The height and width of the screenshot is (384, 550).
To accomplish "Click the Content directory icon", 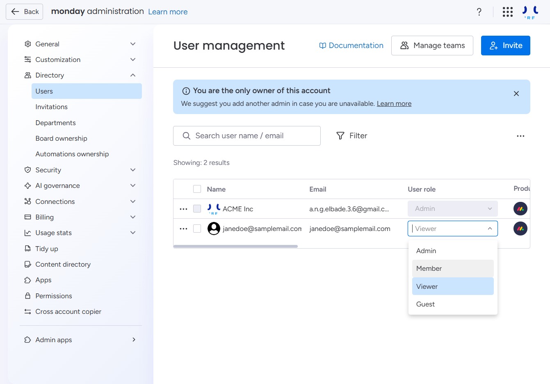I will [x=28, y=264].
